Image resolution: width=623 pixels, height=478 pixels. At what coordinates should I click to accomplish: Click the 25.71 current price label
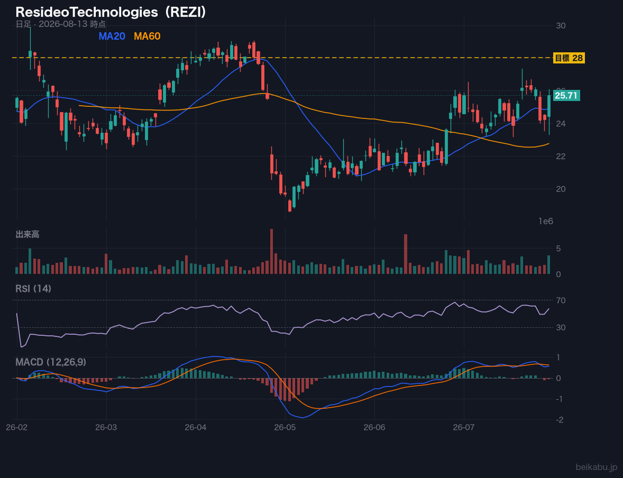(566, 95)
